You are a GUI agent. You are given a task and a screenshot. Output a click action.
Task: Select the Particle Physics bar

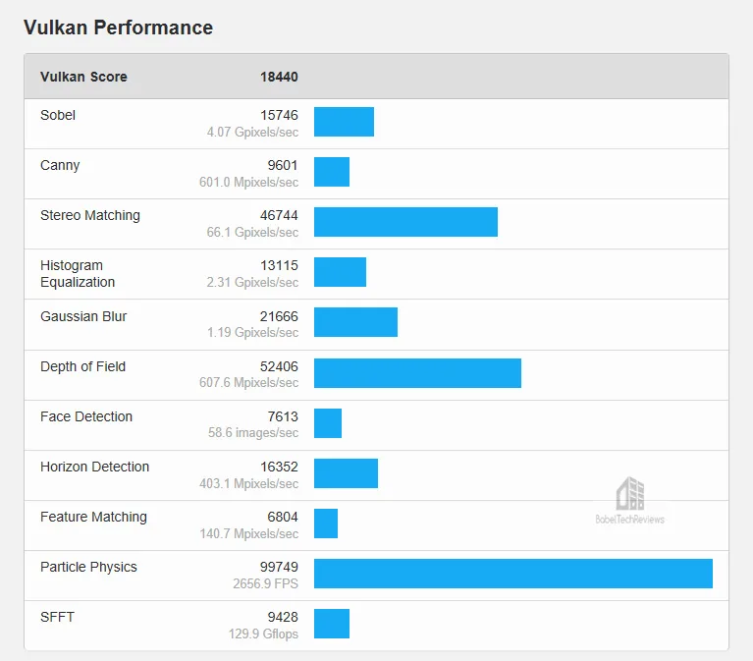pos(513,574)
